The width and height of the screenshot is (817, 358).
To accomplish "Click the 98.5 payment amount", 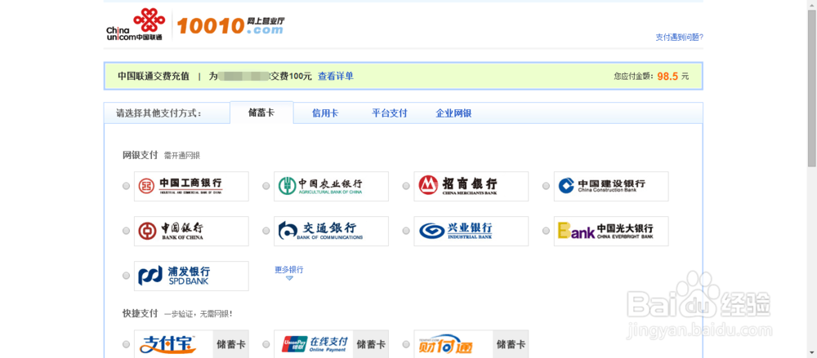I will click(667, 76).
